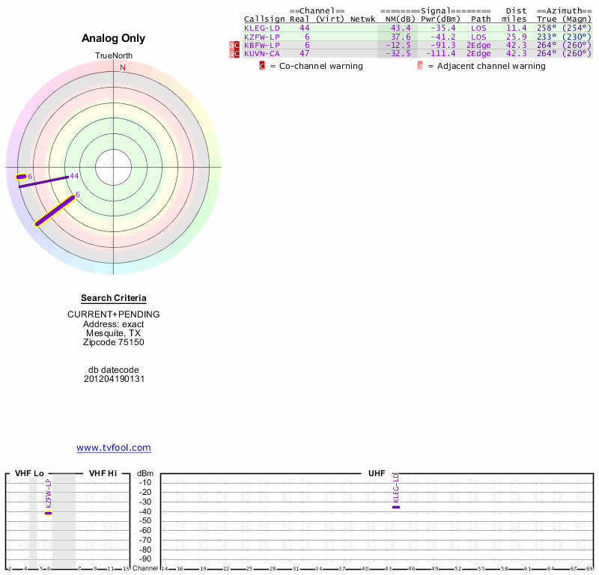Click the real channel 47 cell
Image resolution: width=599 pixels, height=575 pixels.
[x=305, y=53]
